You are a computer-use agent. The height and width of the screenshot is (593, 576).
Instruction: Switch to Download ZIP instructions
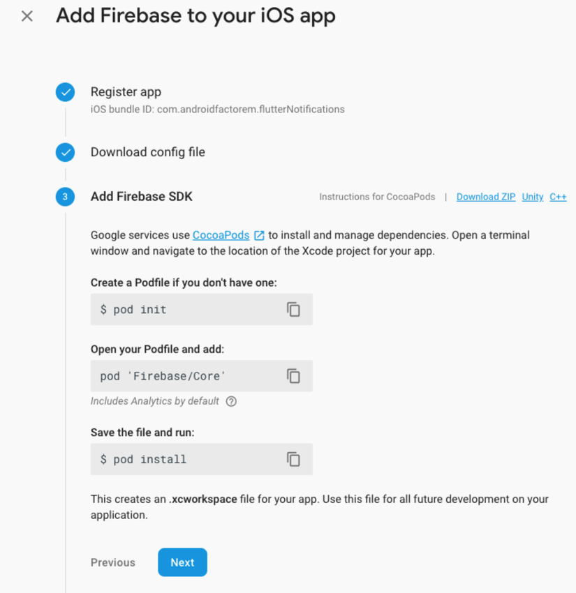click(x=486, y=197)
